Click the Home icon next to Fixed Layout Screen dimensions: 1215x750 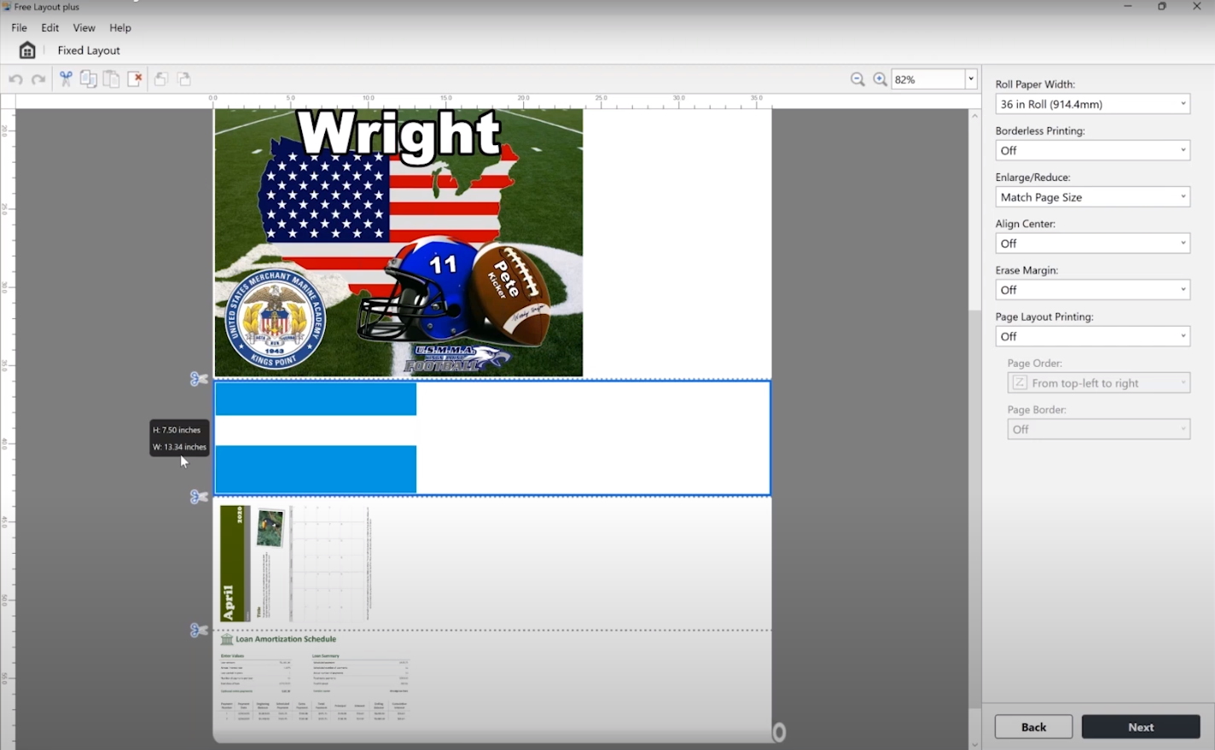[x=26, y=49]
